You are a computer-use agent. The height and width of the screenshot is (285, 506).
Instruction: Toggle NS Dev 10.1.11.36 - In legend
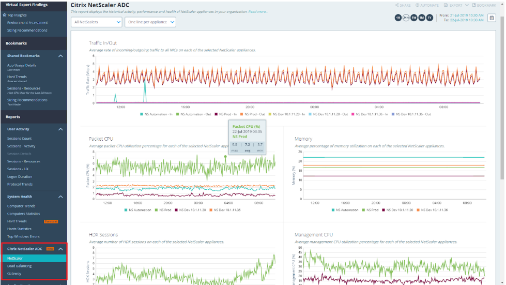370,114
